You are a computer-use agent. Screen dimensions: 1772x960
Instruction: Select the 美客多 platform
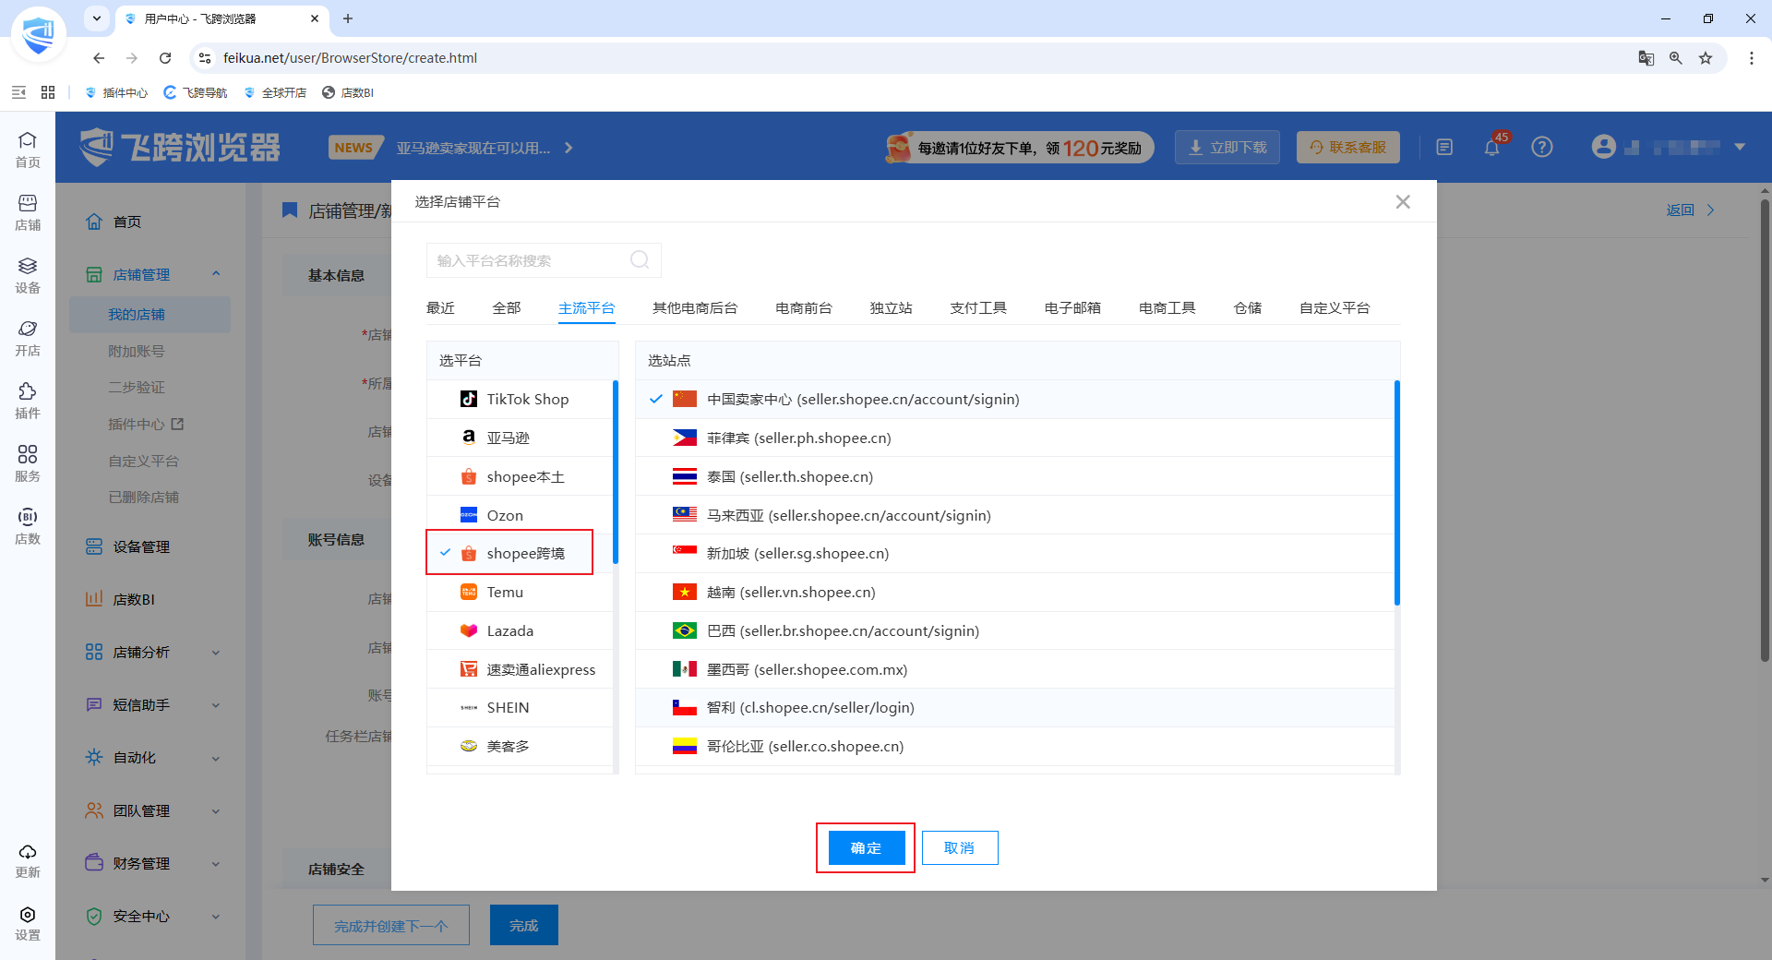coord(520,746)
